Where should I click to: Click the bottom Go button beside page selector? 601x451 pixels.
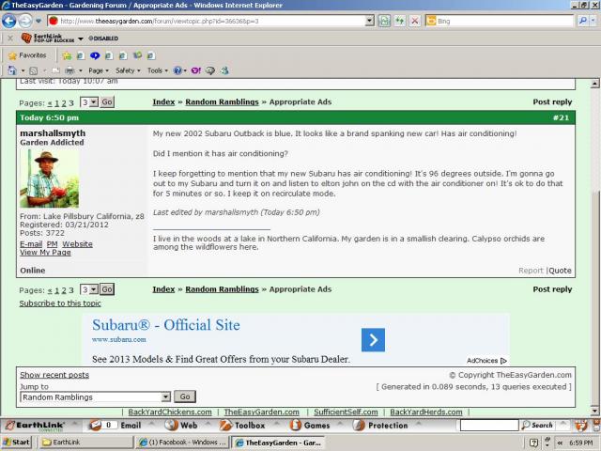pos(107,289)
